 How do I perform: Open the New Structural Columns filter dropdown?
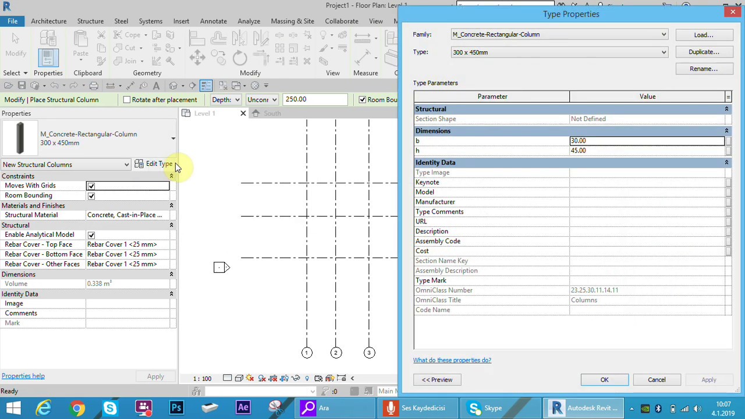[x=66, y=165]
